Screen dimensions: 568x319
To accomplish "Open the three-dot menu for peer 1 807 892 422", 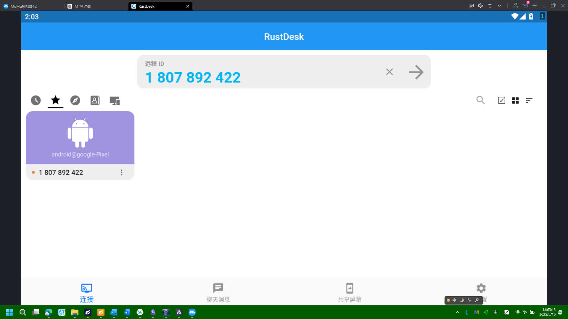I will point(122,172).
